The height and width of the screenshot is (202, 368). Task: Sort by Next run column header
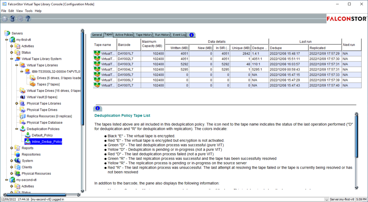(x=351, y=45)
